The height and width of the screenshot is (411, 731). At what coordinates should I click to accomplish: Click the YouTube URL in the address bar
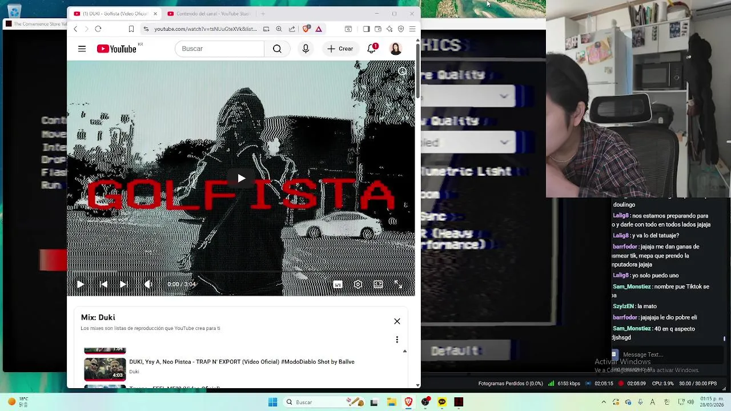(206, 29)
